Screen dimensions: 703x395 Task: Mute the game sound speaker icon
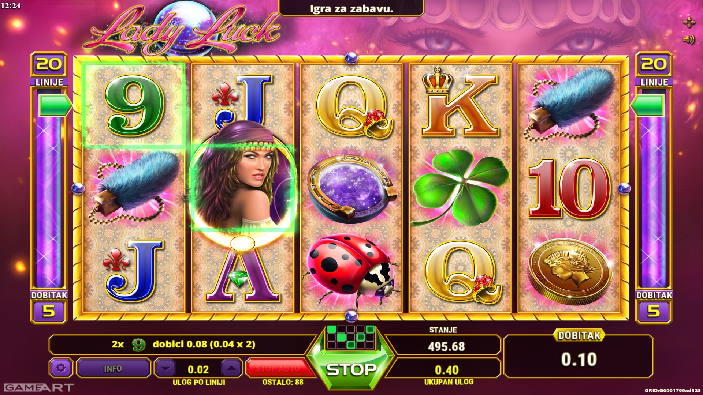pyautogui.click(x=689, y=39)
